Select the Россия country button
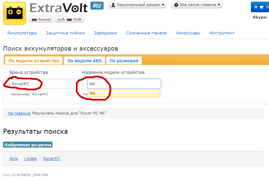This screenshot has width=269, height=177. (x=41, y=19)
